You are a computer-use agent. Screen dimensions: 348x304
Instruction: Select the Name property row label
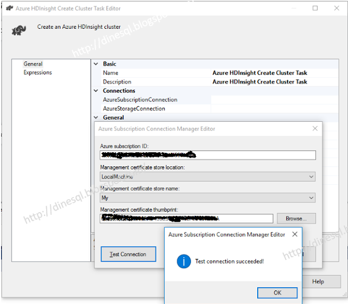coord(110,73)
